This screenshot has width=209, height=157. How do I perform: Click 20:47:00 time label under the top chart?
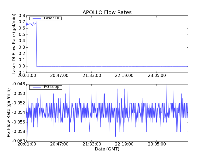[x=59, y=76]
